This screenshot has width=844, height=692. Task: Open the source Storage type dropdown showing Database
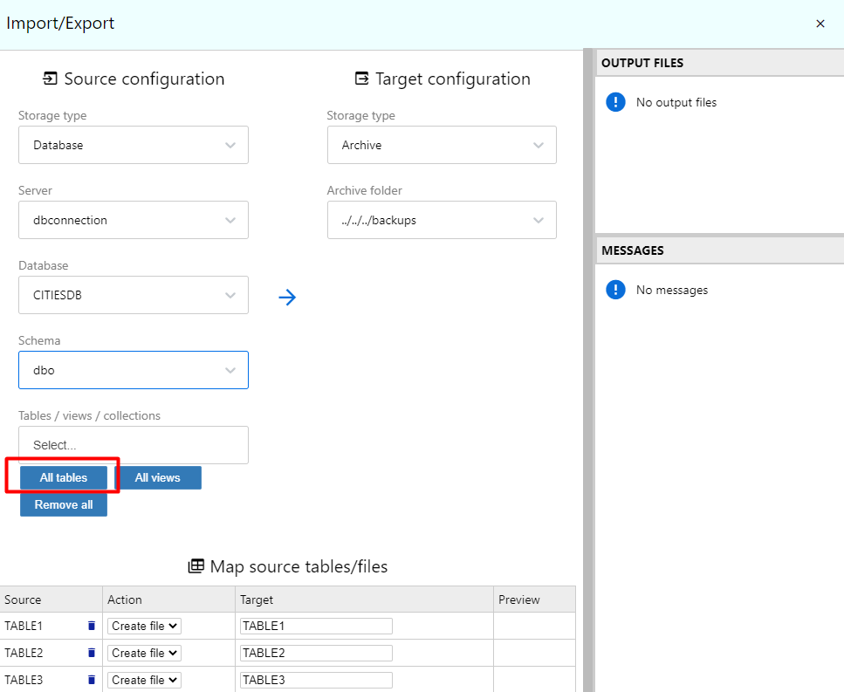point(133,145)
